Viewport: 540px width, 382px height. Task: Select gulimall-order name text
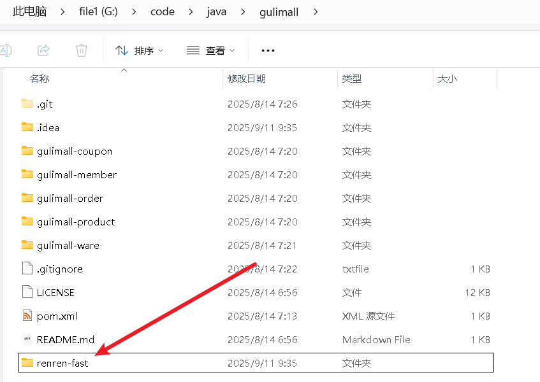point(70,199)
